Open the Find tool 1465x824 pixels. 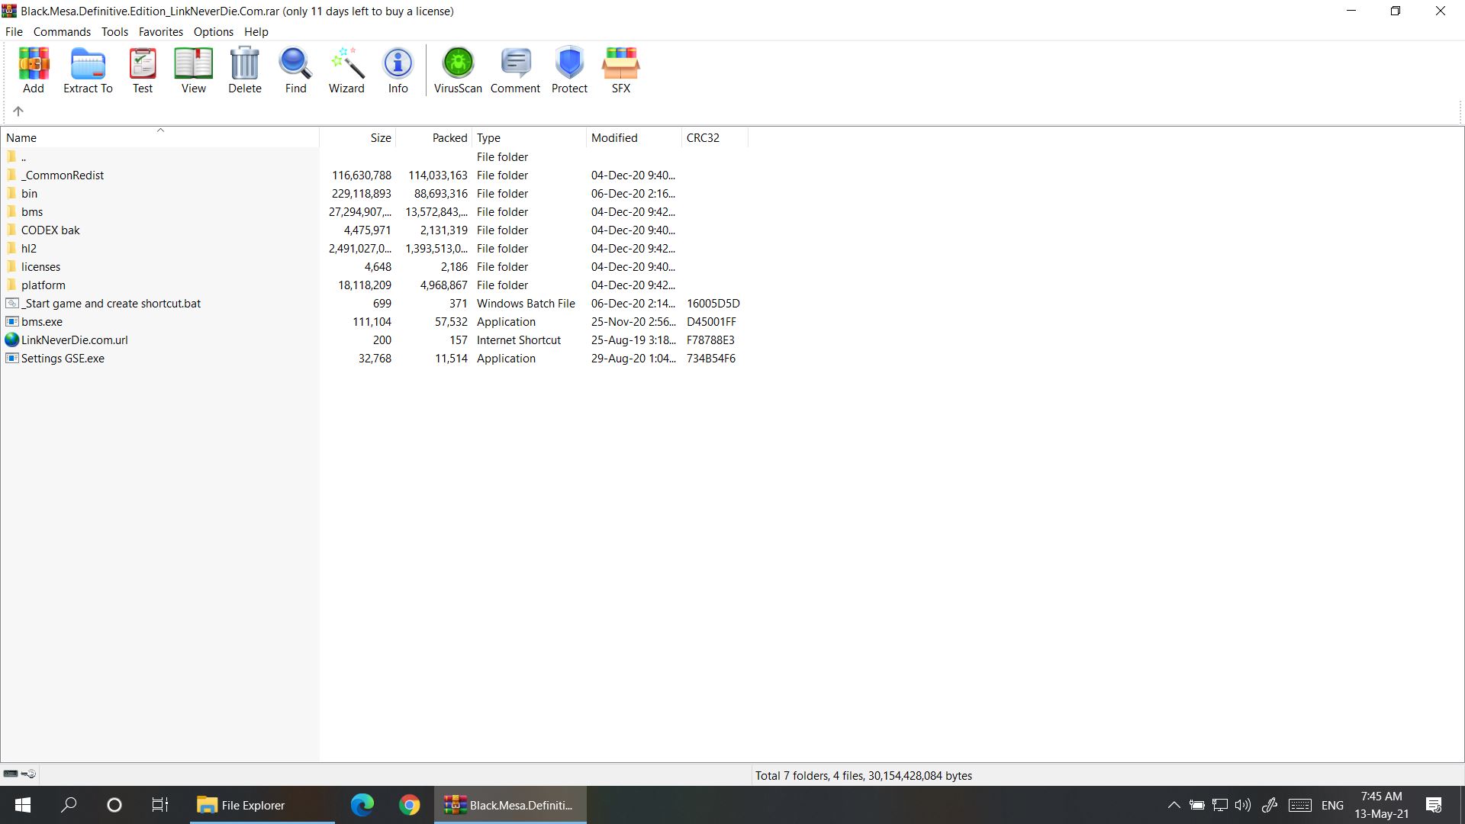click(x=295, y=70)
